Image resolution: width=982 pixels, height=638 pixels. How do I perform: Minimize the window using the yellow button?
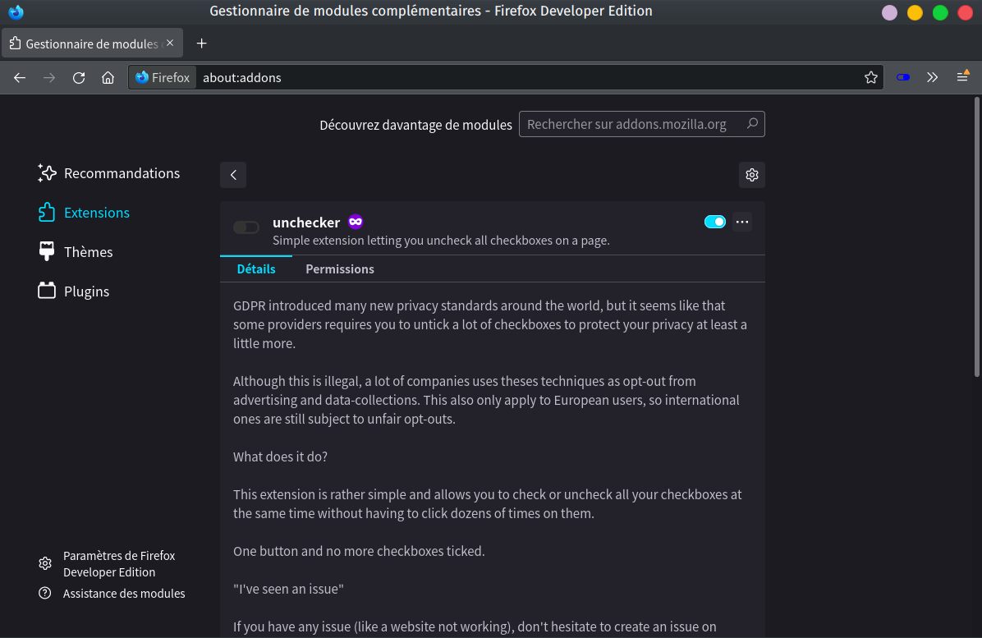(x=915, y=12)
